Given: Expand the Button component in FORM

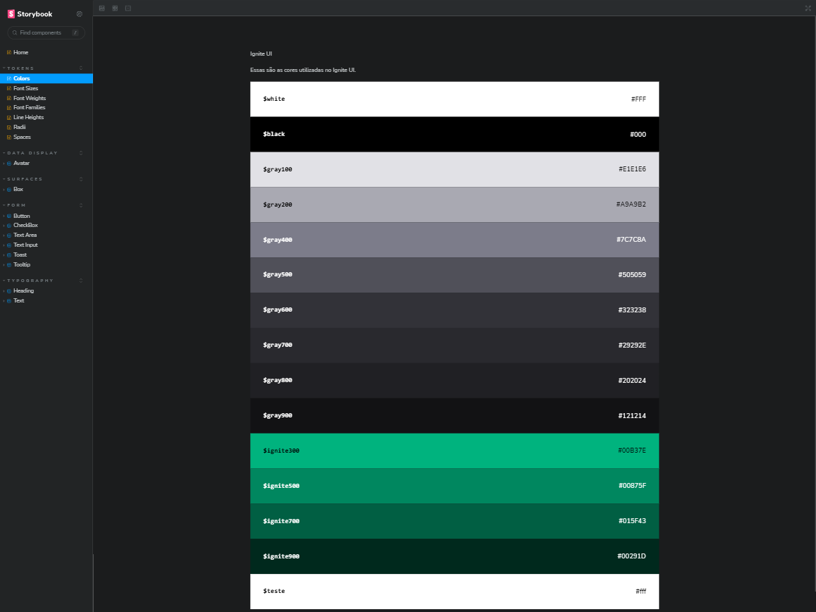Looking at the screenshot, I should (4, 216).
